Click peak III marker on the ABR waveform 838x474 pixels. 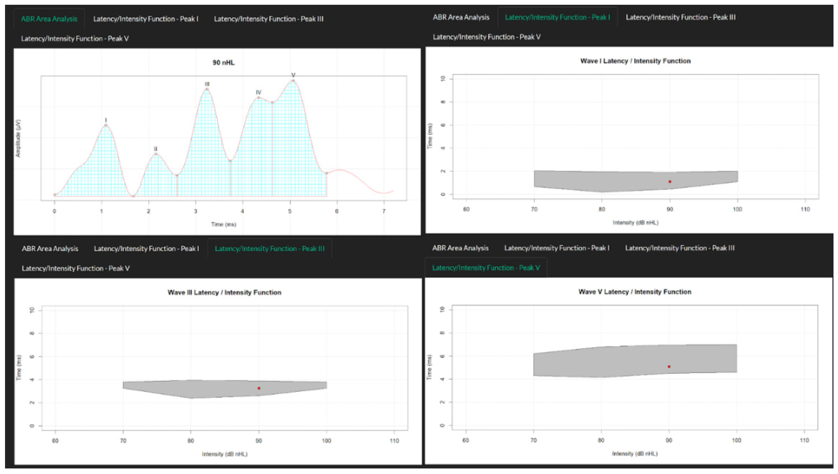[207, 89]
